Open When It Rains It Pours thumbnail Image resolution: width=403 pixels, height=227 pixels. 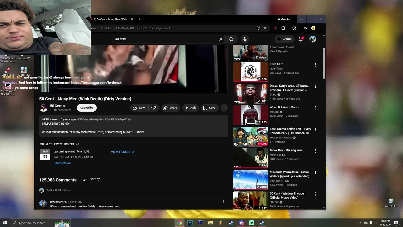point(251,115)
